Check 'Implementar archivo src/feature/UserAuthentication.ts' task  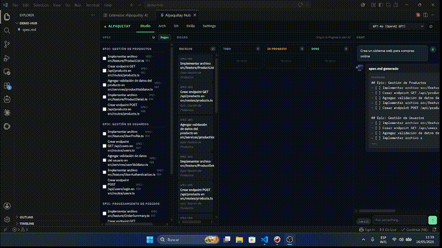pyautogui.click(x=104, y=172)
